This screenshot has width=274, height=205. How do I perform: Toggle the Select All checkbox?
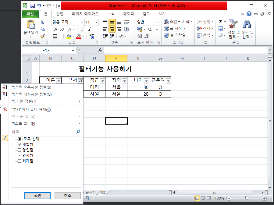pyautogui.click(x=20, y=139)
